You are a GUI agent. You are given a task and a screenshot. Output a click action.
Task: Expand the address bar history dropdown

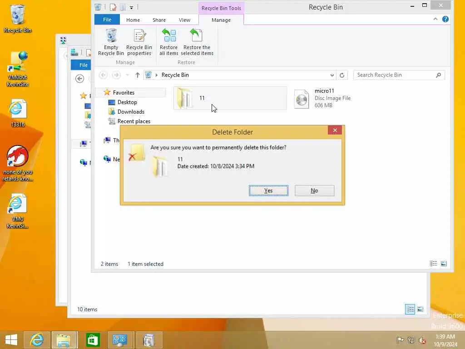[x=332, y=75]
